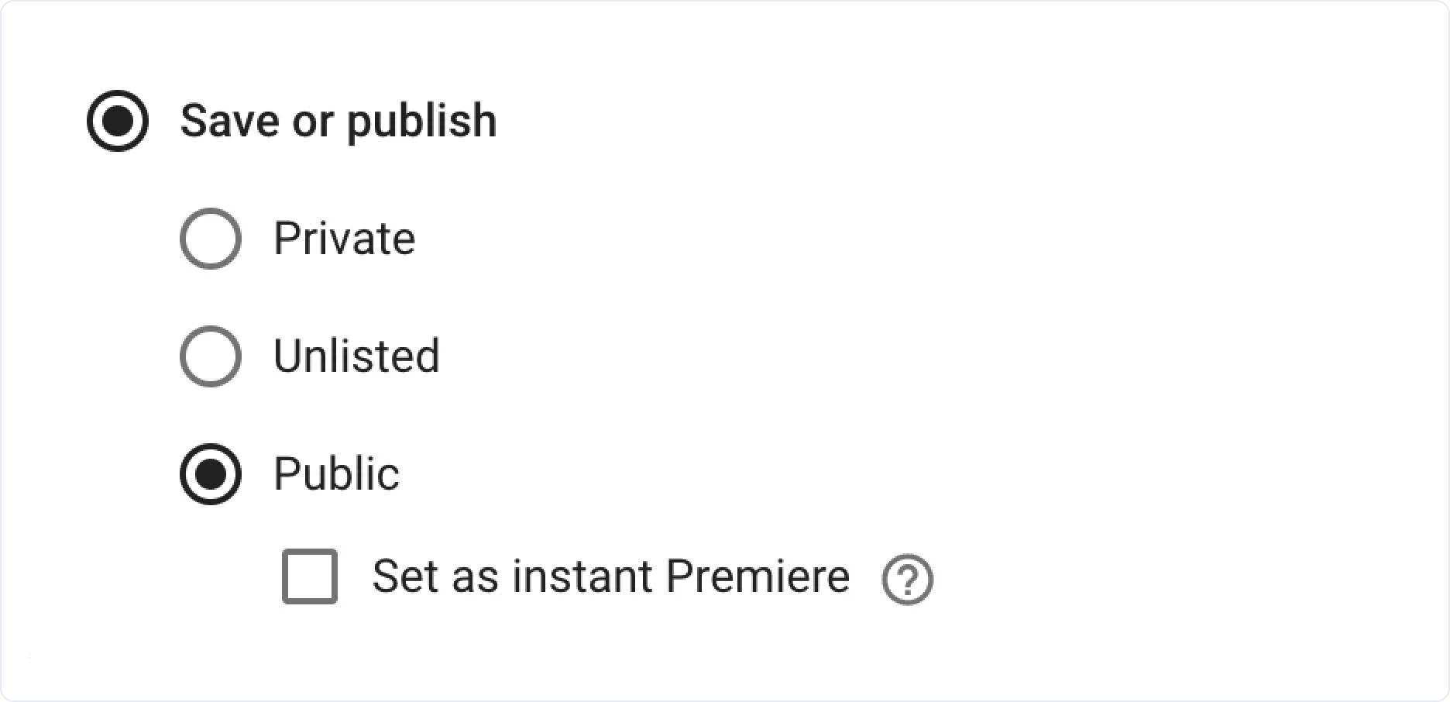Select the Public radio button
The image size is (1450, 702).
point(211,474)
